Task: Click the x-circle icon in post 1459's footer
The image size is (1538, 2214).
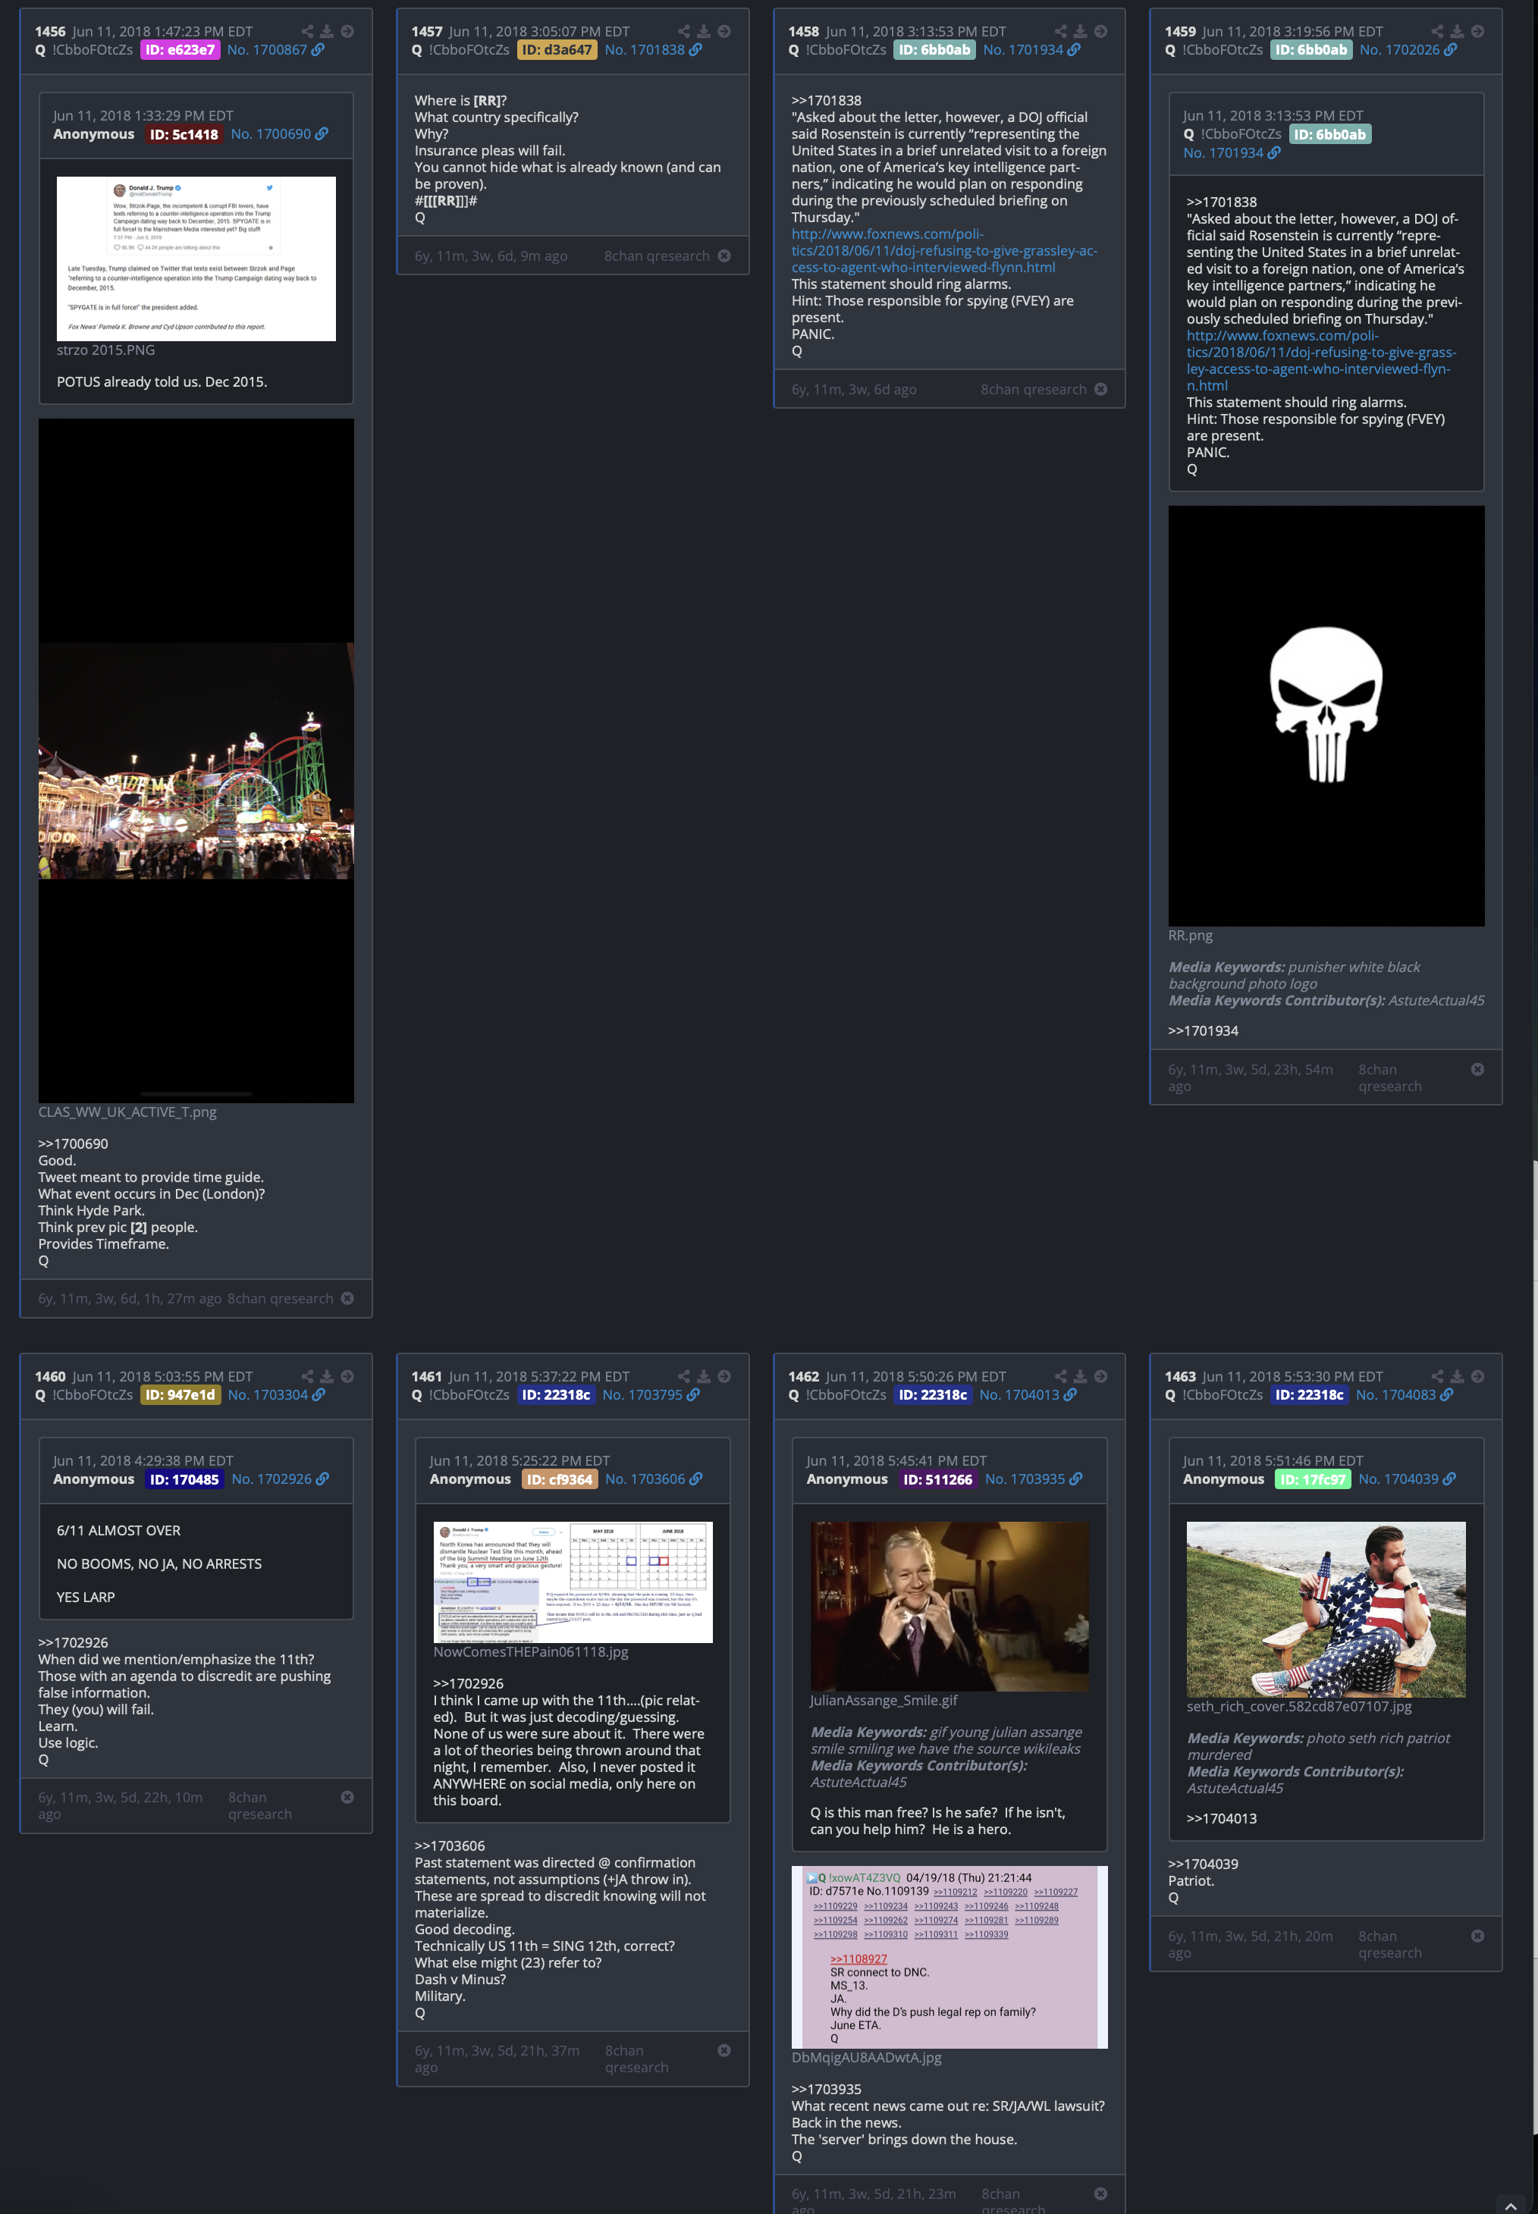Action: click(1477, 1069)
